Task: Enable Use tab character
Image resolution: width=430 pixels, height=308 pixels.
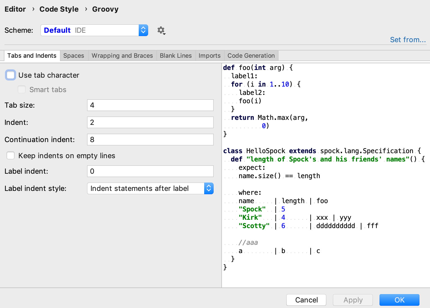Action: (x=10, y=75)
